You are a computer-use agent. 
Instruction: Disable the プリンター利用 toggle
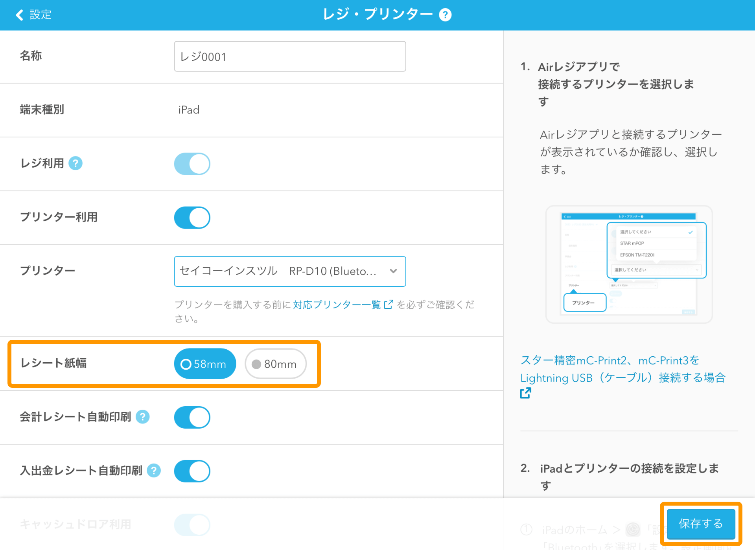pos(192,218)
